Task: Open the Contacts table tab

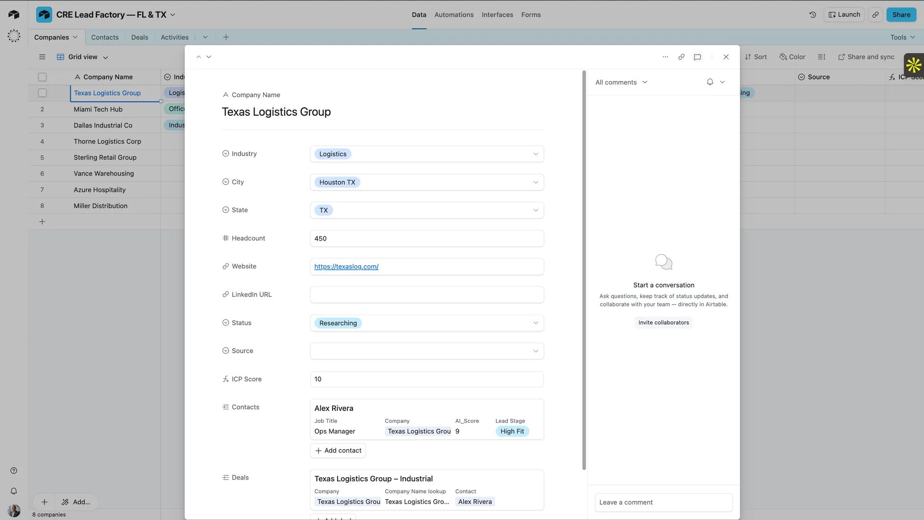Action: pyautogui.click(x=104, y=37)
